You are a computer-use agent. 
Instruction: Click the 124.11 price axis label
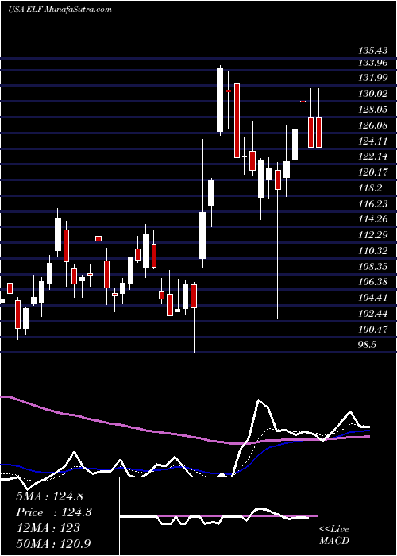pyautogui.click(x=373, y=141)
